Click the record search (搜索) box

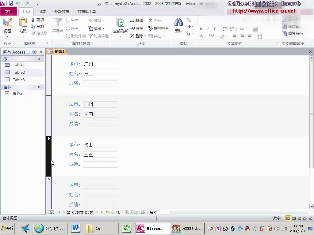pos(159,212)
